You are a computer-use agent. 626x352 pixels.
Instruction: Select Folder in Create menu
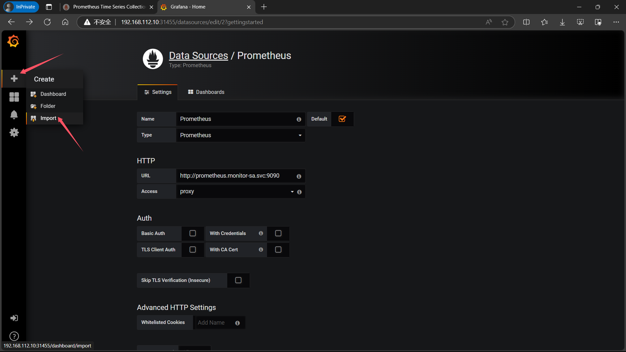coord(48,106)
